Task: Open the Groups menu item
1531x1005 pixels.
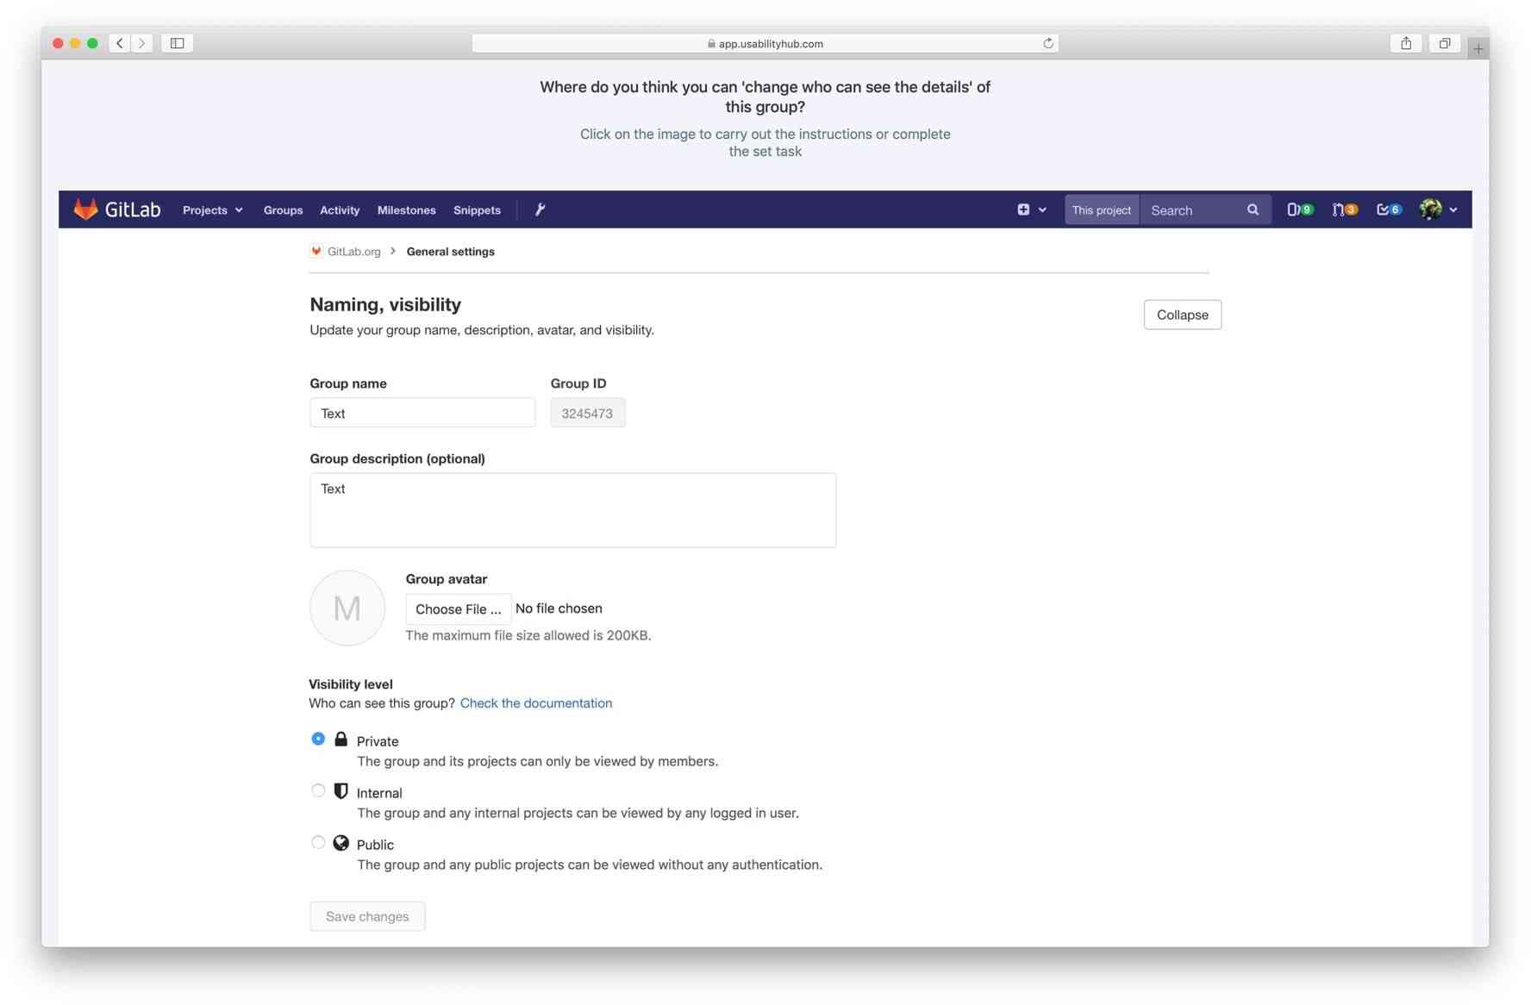Action: pos(283,209)
